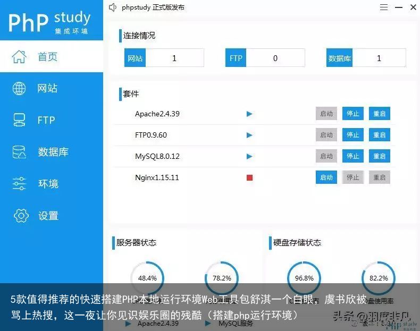Image resolution: width=420 pixels, height=331 pixels.
Task: Click the 数据库 count value 1
Action: pos(379,58)
